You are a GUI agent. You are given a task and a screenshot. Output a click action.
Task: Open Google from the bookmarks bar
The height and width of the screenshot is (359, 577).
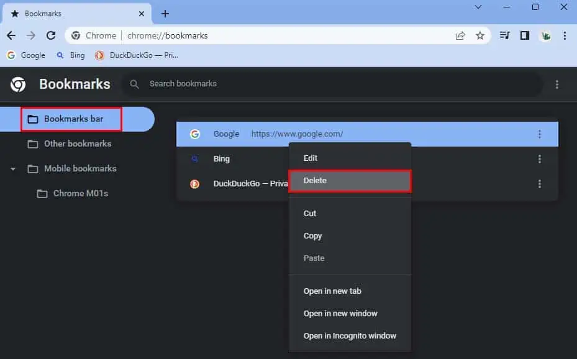(x=25, y=55)
